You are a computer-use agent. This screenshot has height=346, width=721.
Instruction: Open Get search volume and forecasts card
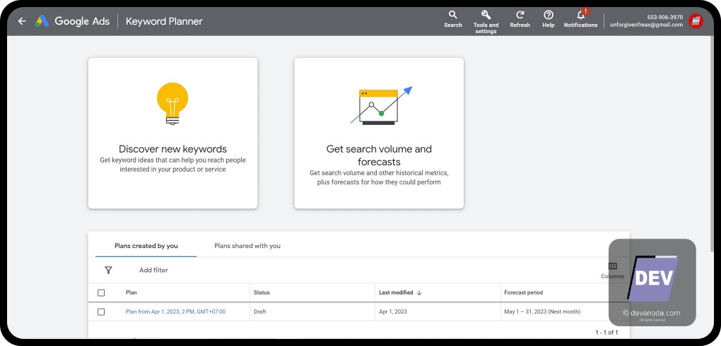(x=379, y=133)
